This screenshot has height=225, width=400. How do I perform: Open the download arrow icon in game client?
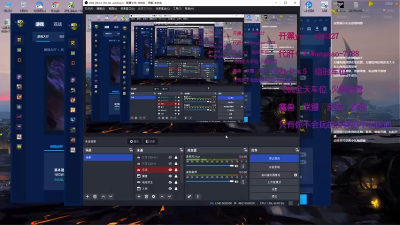317,28
